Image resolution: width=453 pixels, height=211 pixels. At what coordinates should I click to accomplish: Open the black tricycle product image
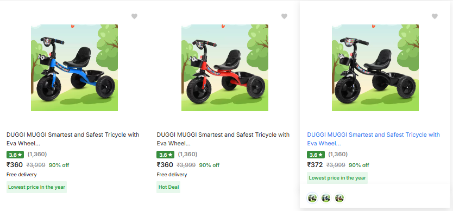(x=375, y=68)
